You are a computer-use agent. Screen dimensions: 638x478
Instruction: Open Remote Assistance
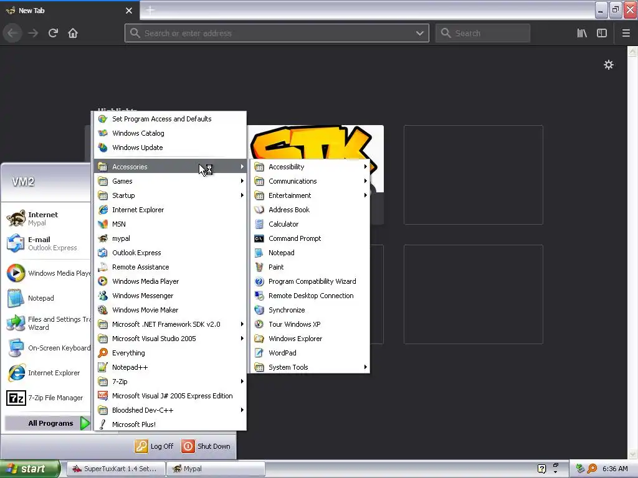pos(170,267)
